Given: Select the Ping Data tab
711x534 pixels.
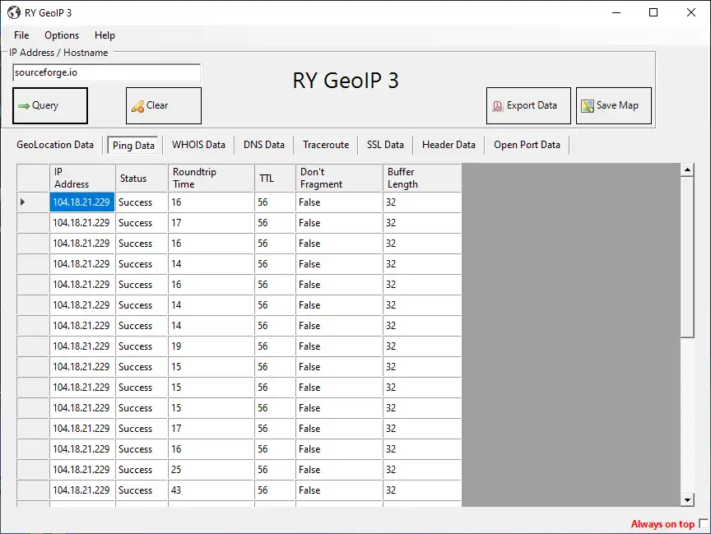Looking at the screenshot, I should click(133, 145).
